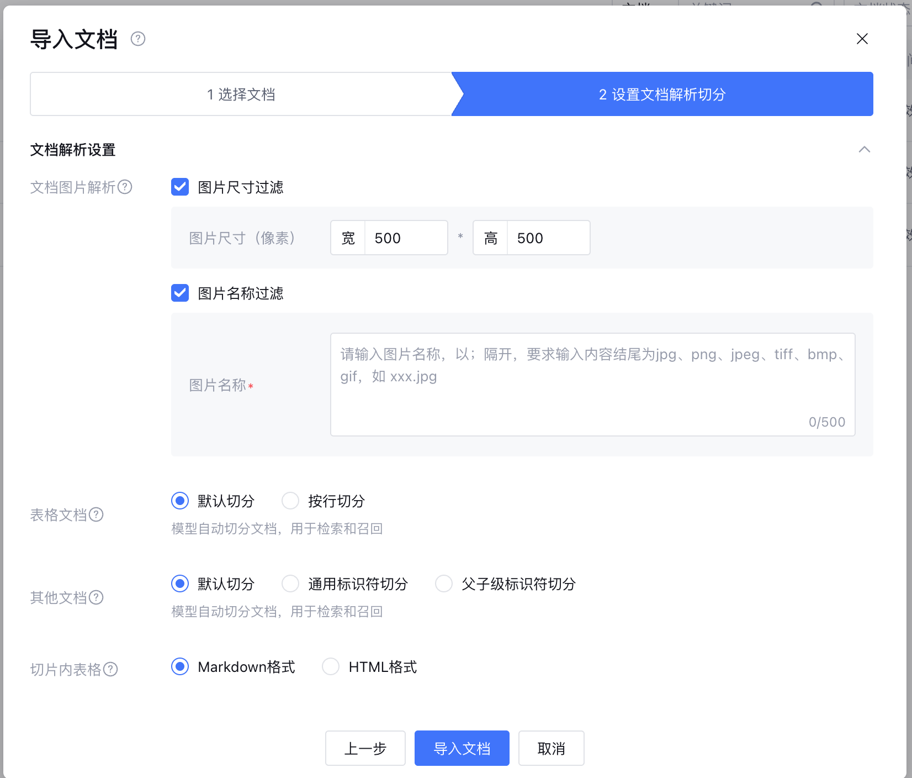Click help icon next to 其他文档
Viewport: 912px width, 778px height.
97,597
